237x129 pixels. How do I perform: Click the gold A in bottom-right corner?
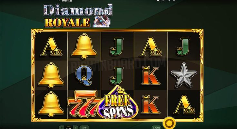tap(184, 104)
